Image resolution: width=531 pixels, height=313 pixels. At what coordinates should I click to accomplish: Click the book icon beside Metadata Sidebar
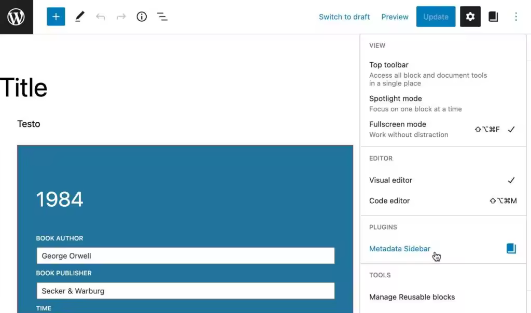[511, 248]
